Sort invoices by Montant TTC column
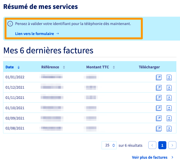The image size is (180, 162). coord(114,67)
